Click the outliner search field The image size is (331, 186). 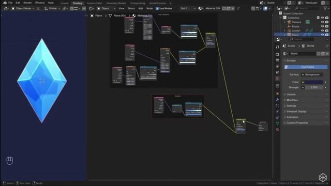coord(307,8)
